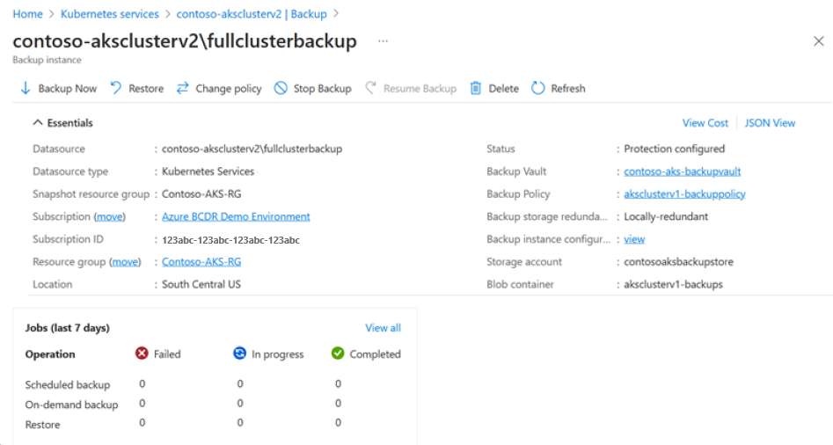Viewport: 833px width, 445px height.
Task: Click Azure BCDR Demo Environment subscription link
Action: tap(236, 216)
